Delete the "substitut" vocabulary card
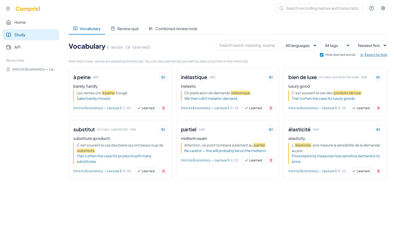The width and height of the screenshot is (394, 238). 164,171
